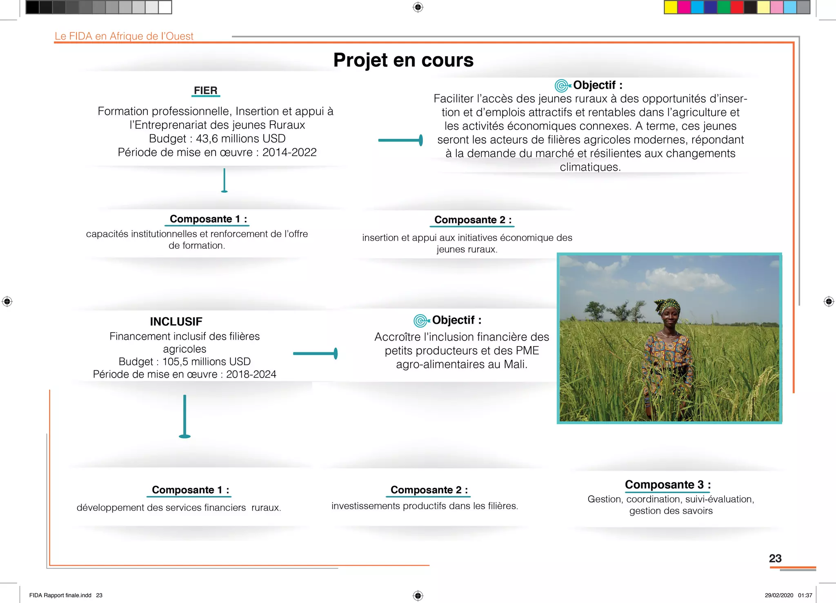Click 'capacités institutionnelles et renforcement de l'offre'
Screen dimensions: 836x603
(x=197, y=234)
